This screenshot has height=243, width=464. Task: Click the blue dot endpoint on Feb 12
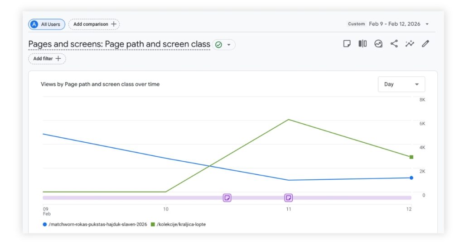point(411,178)
